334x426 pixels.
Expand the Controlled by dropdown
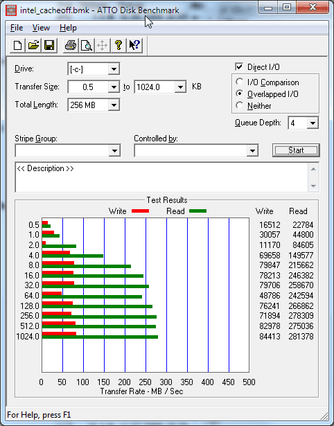click(x=252, y=151)
